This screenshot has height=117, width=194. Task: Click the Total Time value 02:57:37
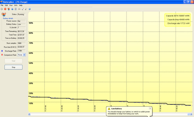click(x=21, y=35)
